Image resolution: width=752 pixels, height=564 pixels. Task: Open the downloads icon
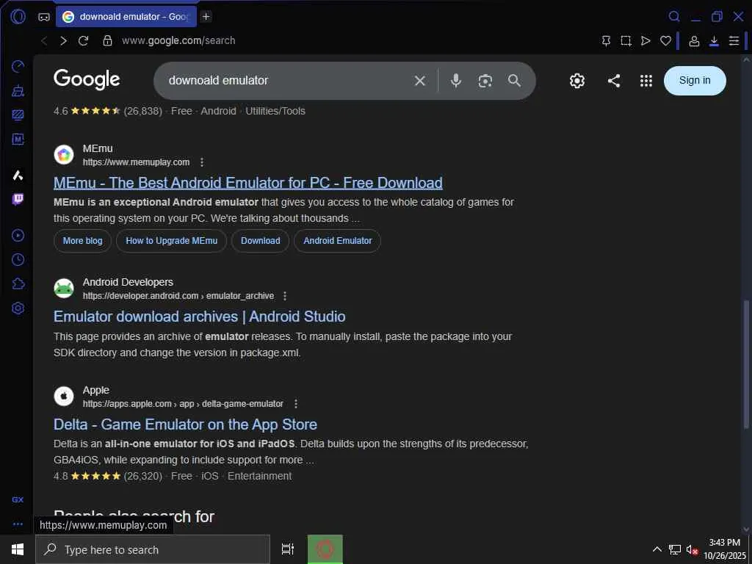[x=714, y=41]
